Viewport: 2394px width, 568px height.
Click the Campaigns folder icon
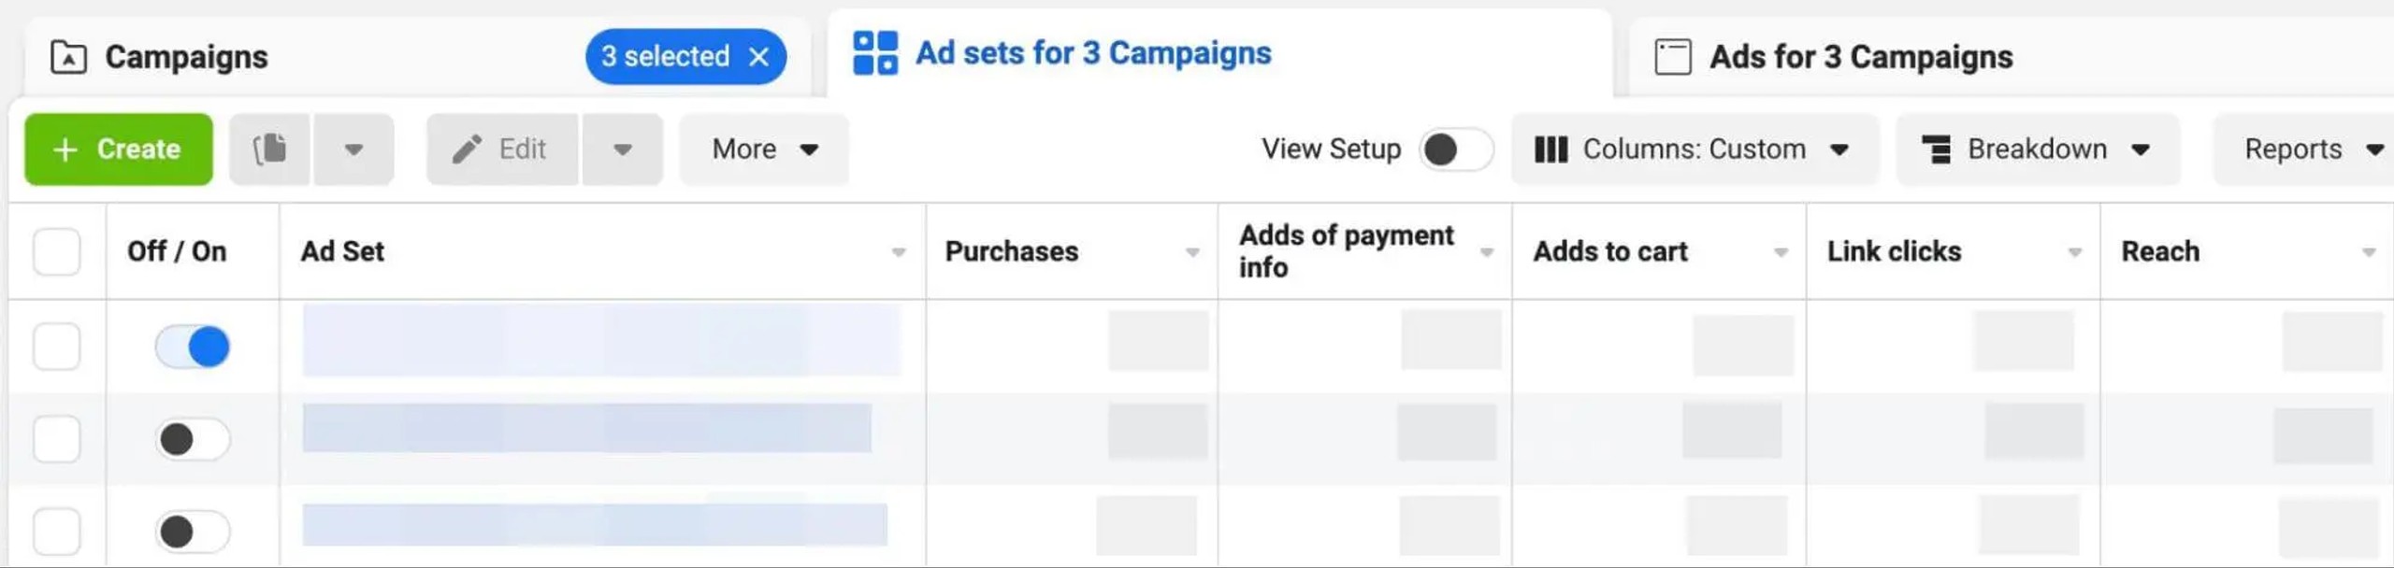[x=68, y=57]
